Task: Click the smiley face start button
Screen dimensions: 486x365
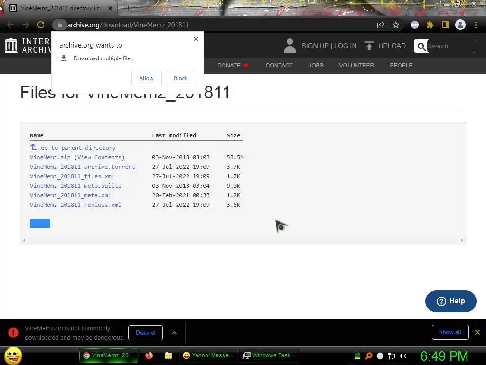Action: [13, 355]
